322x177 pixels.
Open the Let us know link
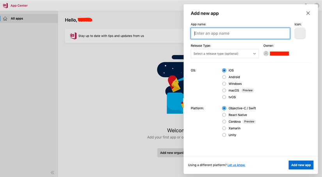click(237, 165)
